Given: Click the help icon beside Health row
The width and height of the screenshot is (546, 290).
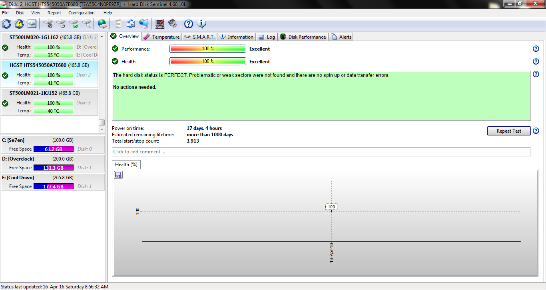Looking at the screenshot, I should click(x=536, y=61).
